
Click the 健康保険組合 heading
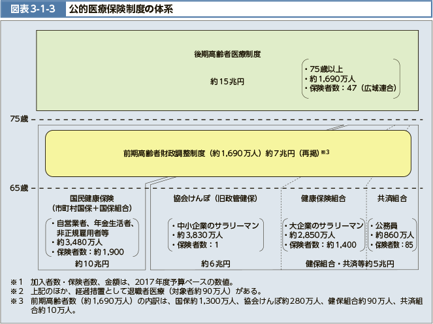click(323, 198)
